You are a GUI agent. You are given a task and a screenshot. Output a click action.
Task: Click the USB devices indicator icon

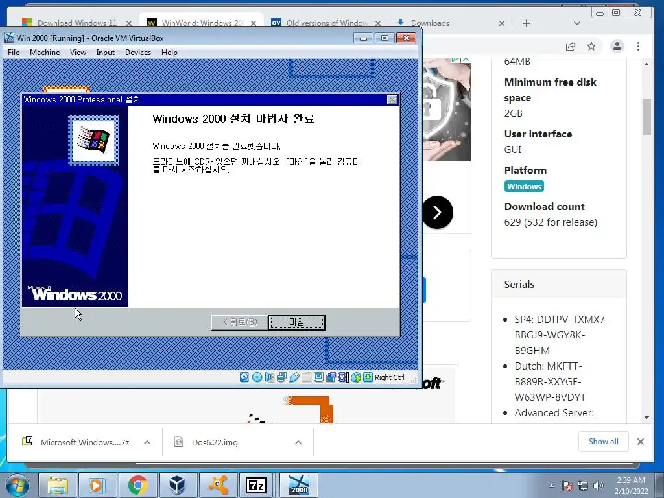[x=294, y=377]
